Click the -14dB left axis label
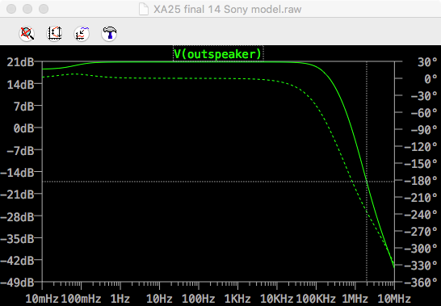Viewport: 441px width, 306px height. click(17, 173)
